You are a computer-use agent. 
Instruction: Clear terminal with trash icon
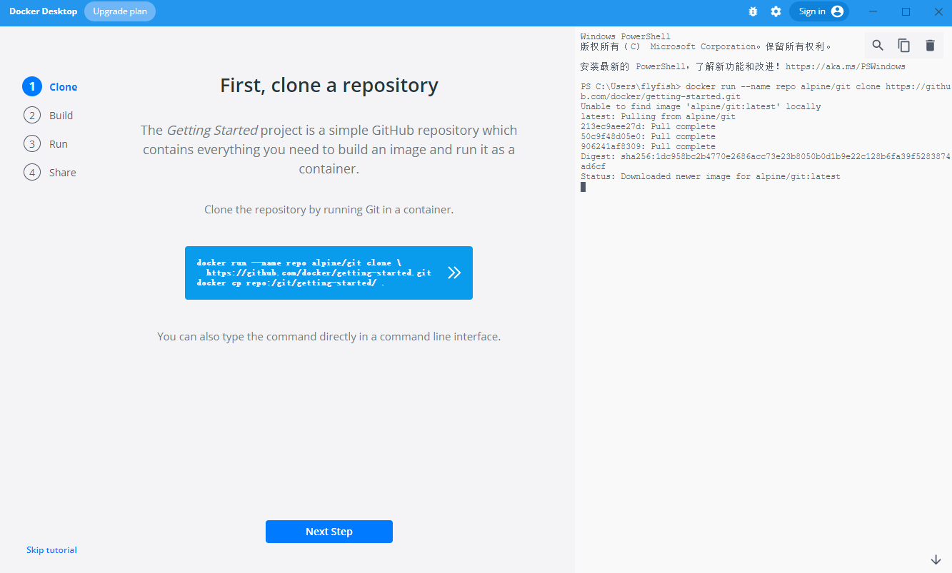click(930, 46)
